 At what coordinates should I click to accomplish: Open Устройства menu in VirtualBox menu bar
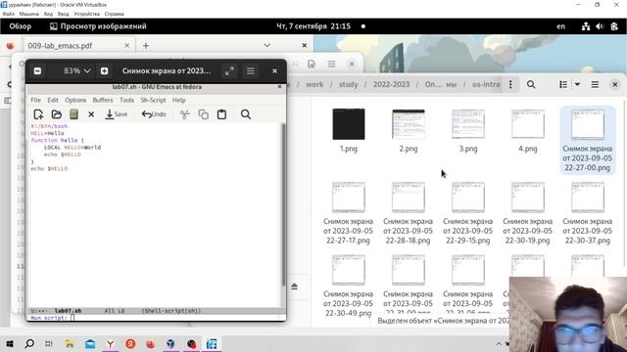(87, 14)
